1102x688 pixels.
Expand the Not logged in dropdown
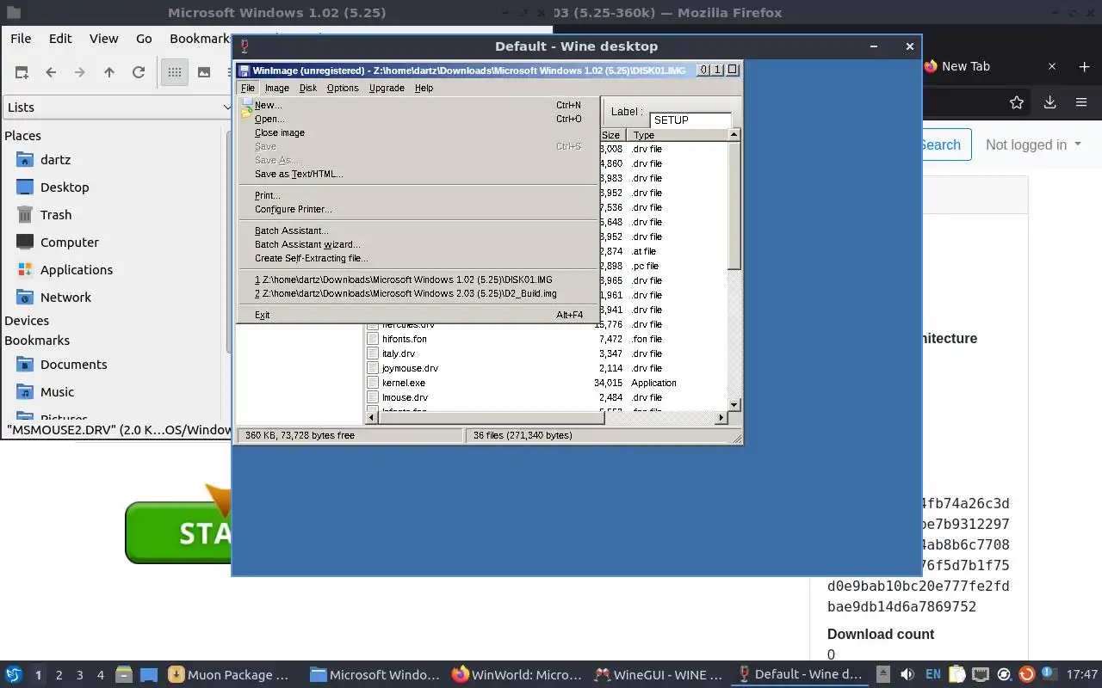(1033, 144)
